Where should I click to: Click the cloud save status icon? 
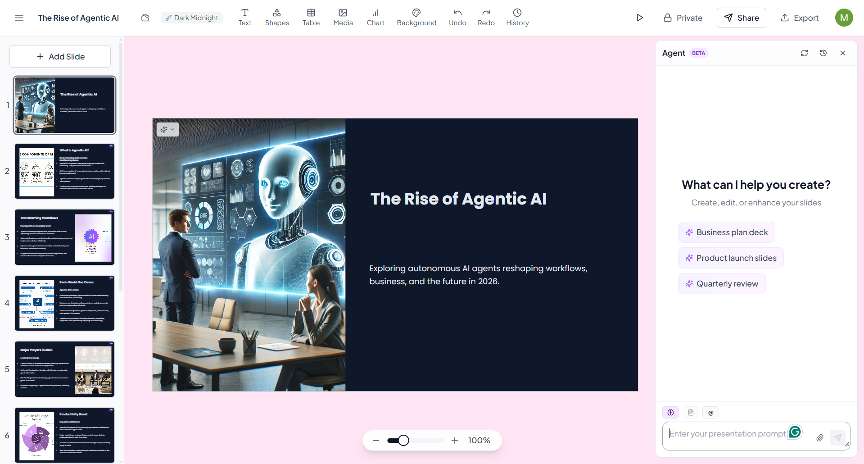[x=145, y=18]
